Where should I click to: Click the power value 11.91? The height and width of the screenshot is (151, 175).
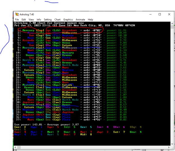point(122,30)
